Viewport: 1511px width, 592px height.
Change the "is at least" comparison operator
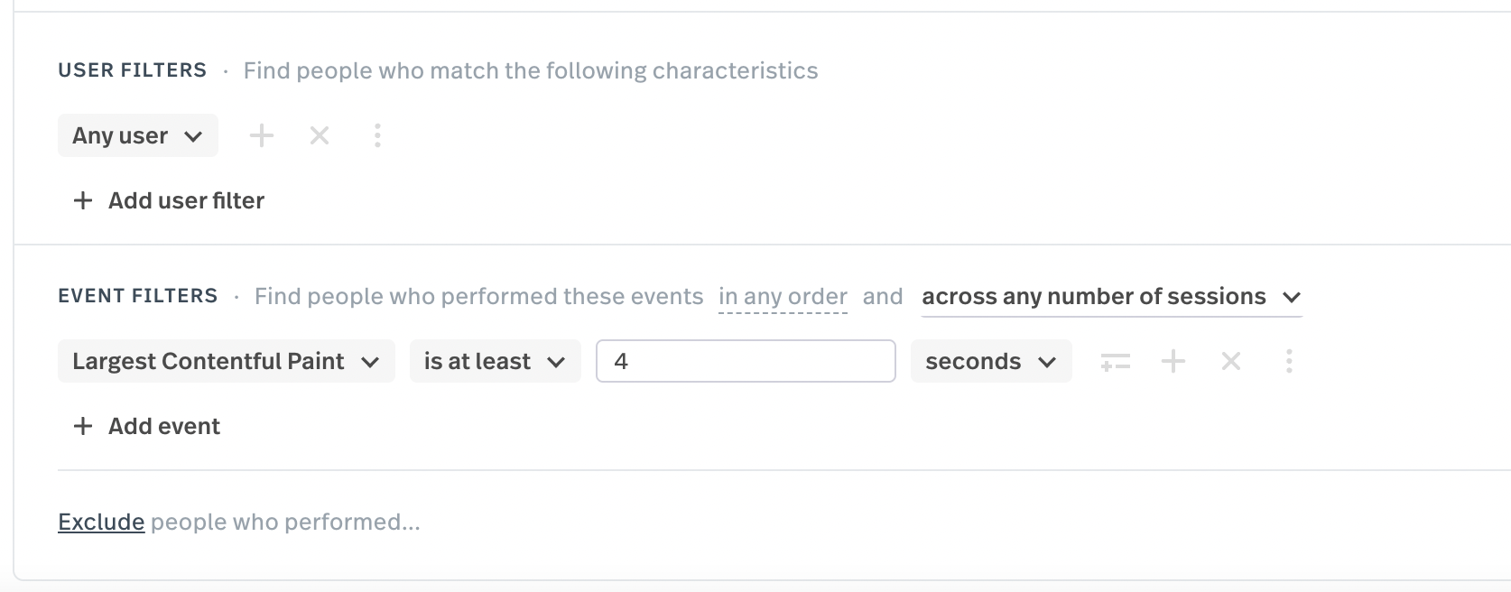[x=495, y=361]
